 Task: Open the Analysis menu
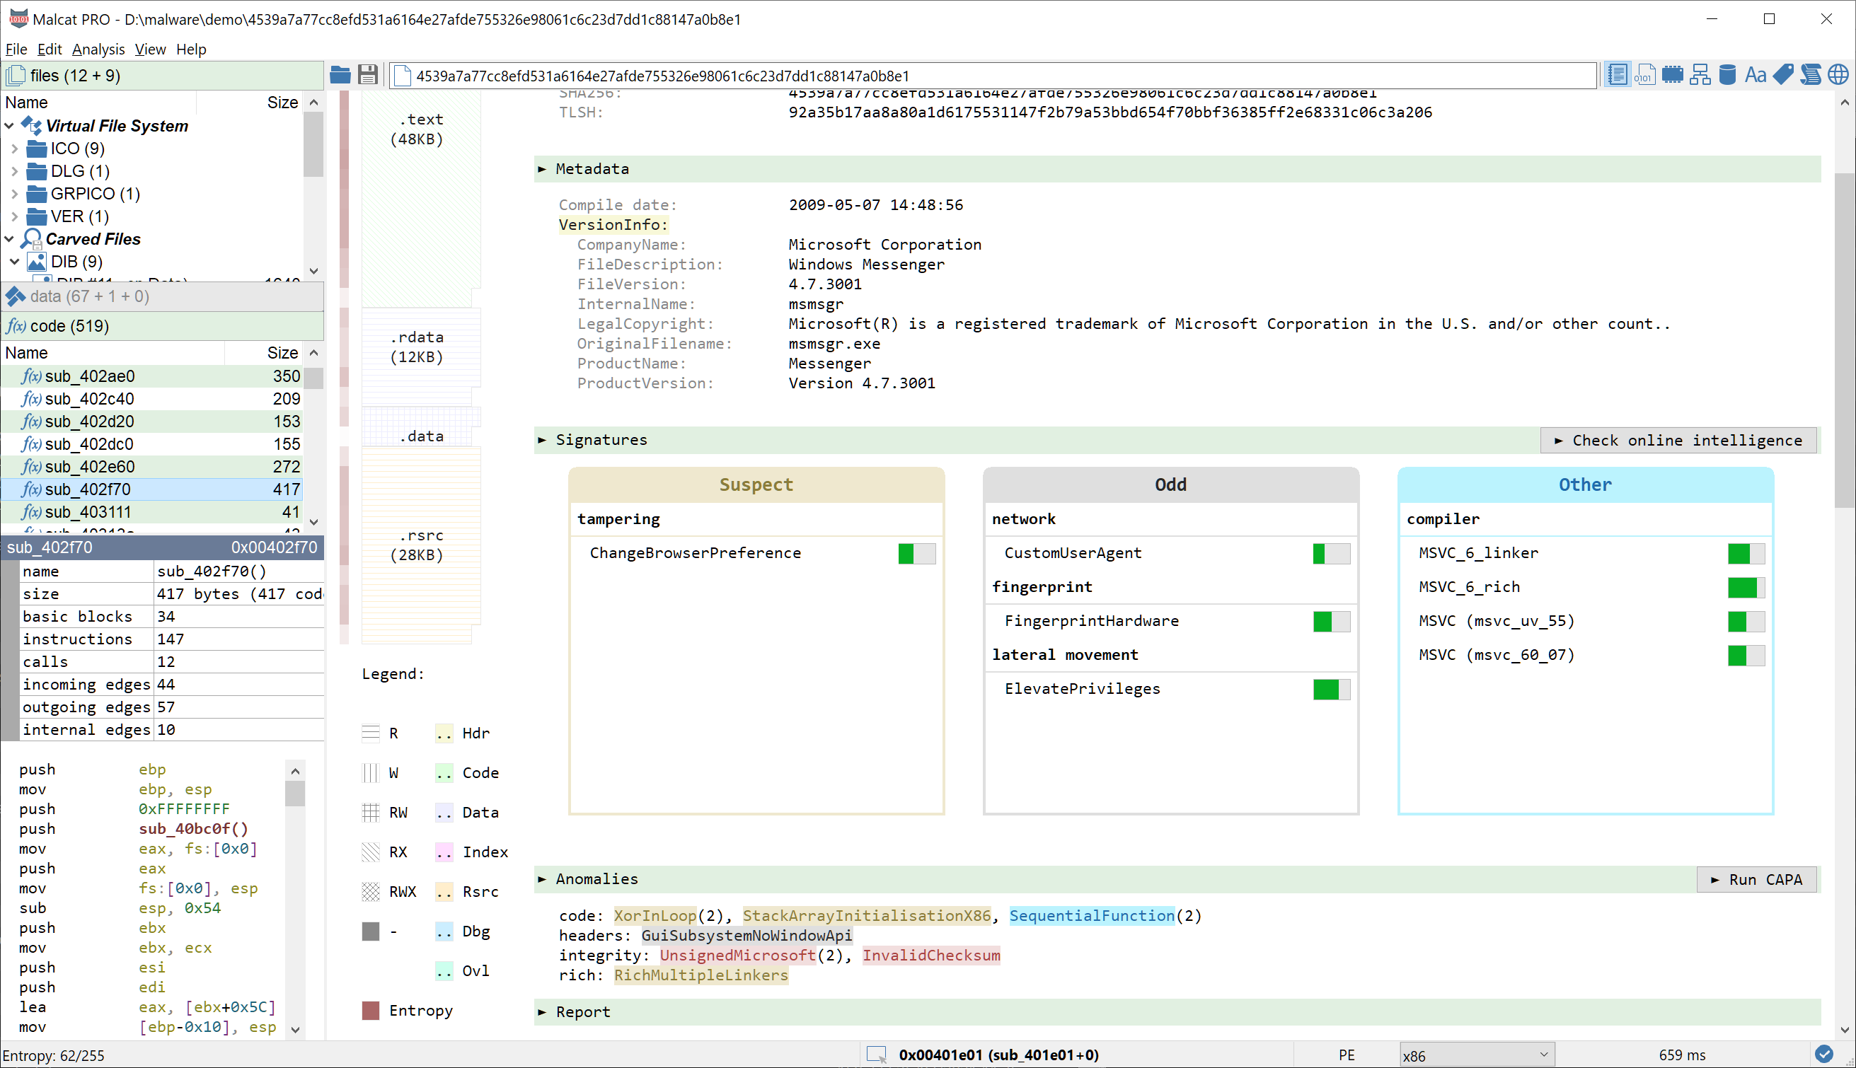point(98,49)
